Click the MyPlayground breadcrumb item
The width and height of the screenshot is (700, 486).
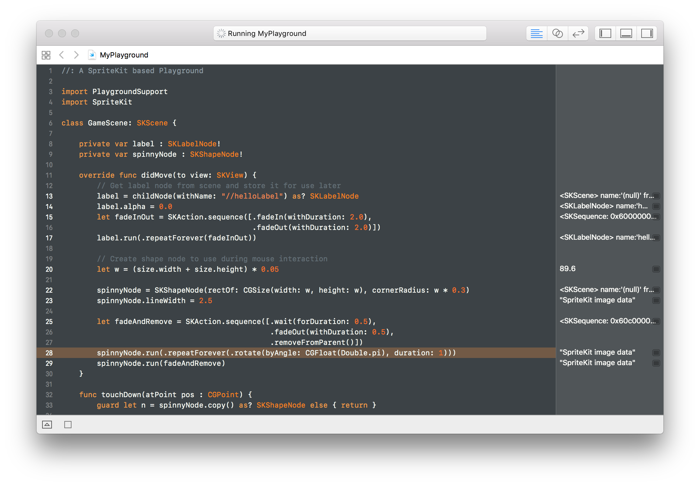[124, 55]
